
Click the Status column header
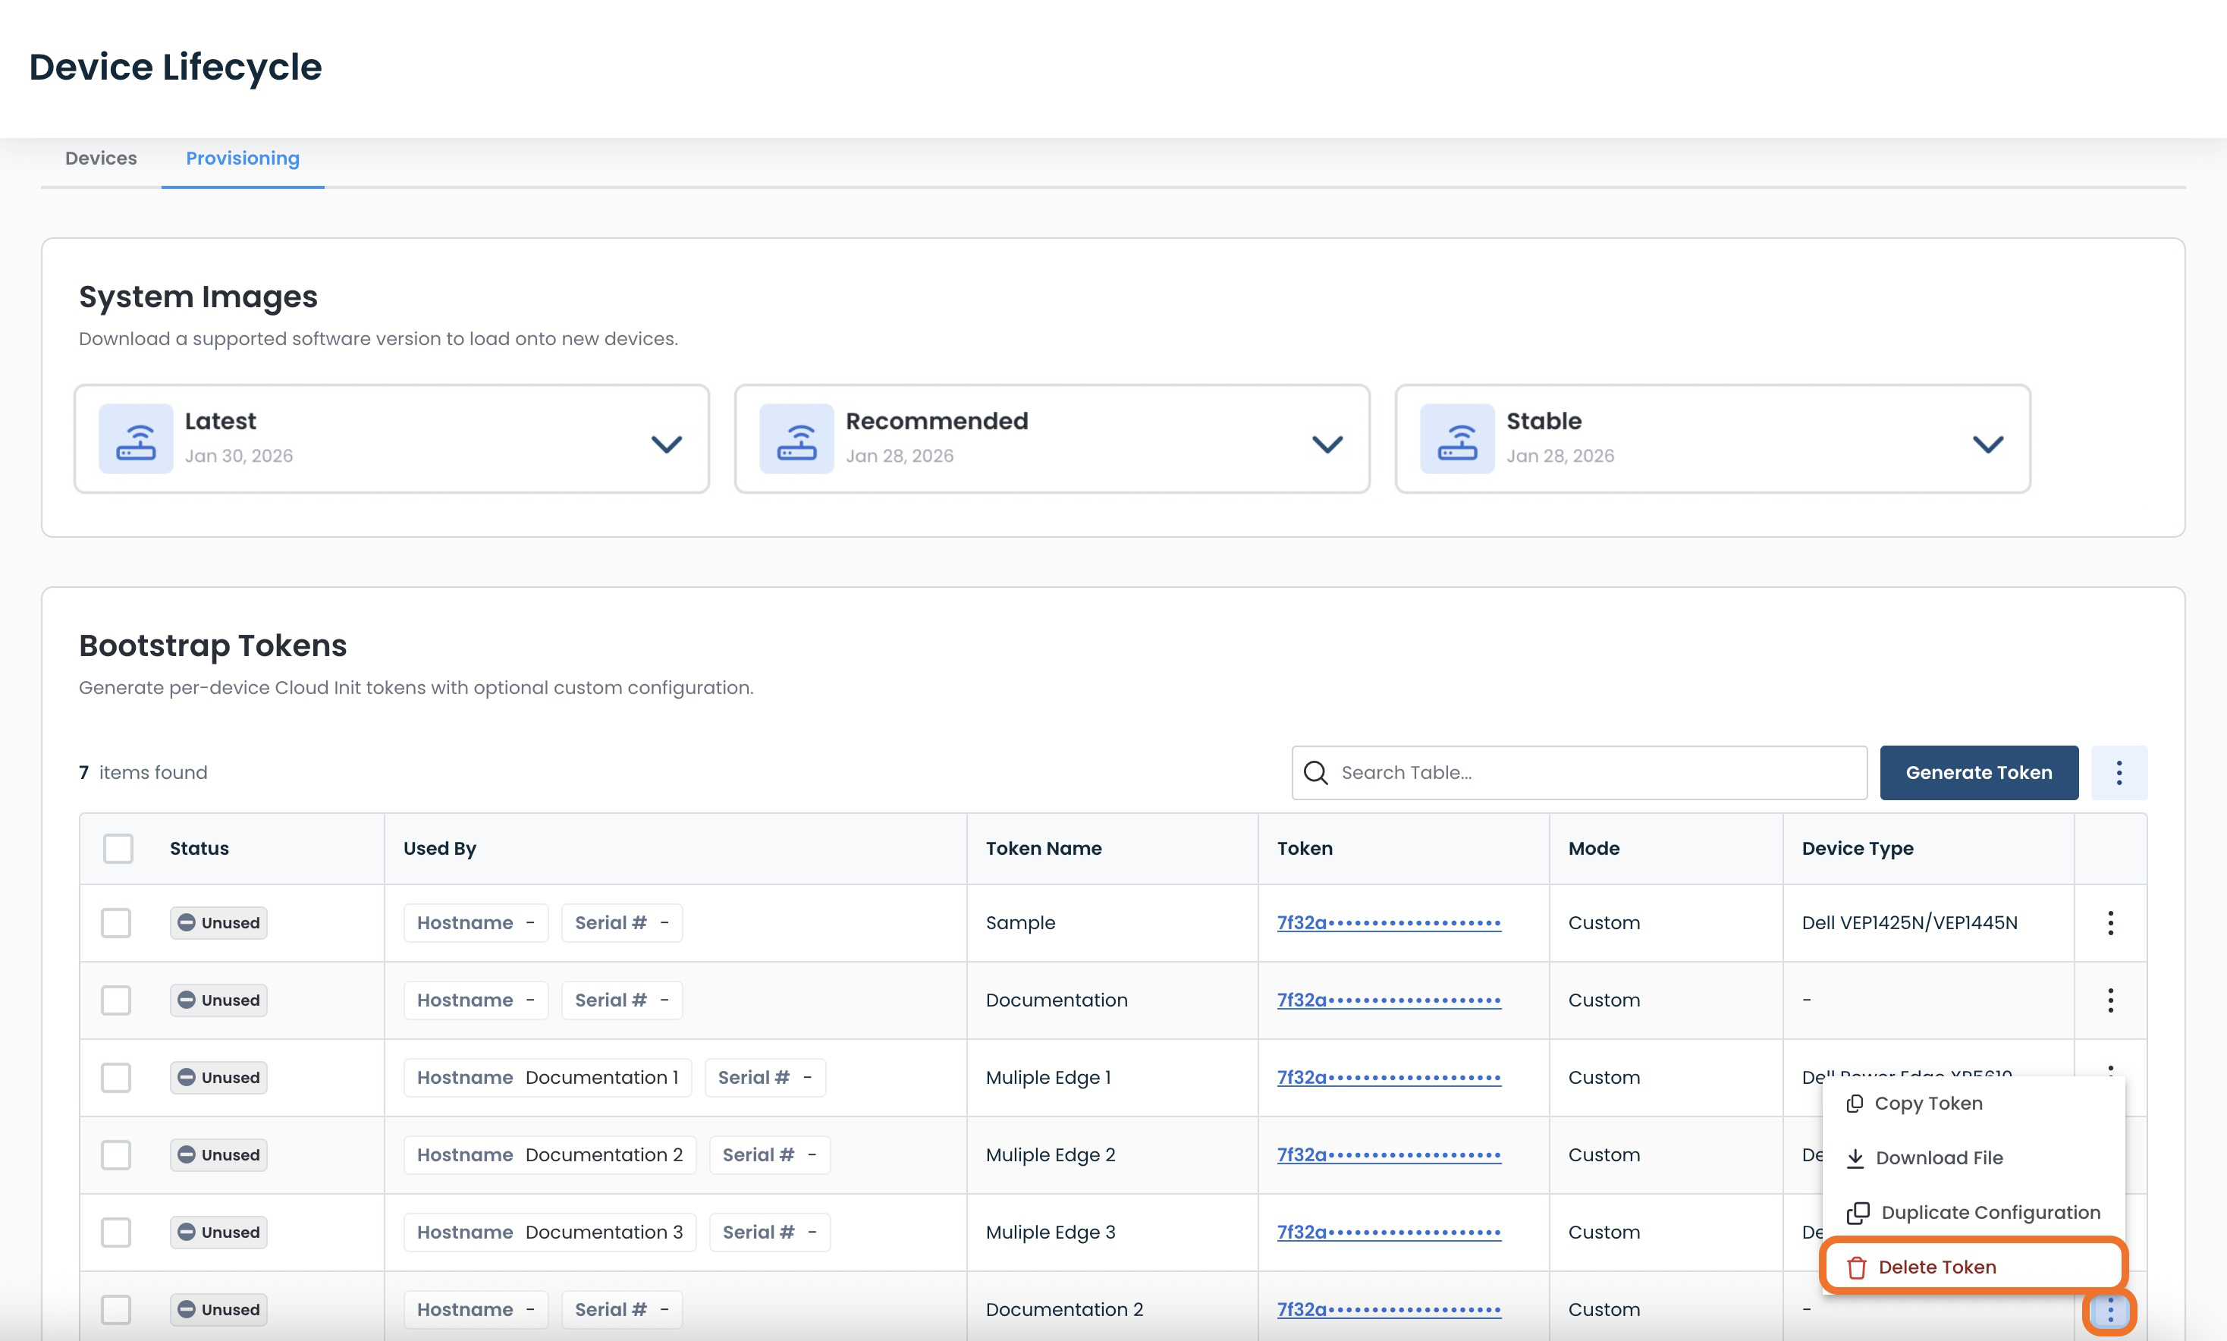coord(199,849)
